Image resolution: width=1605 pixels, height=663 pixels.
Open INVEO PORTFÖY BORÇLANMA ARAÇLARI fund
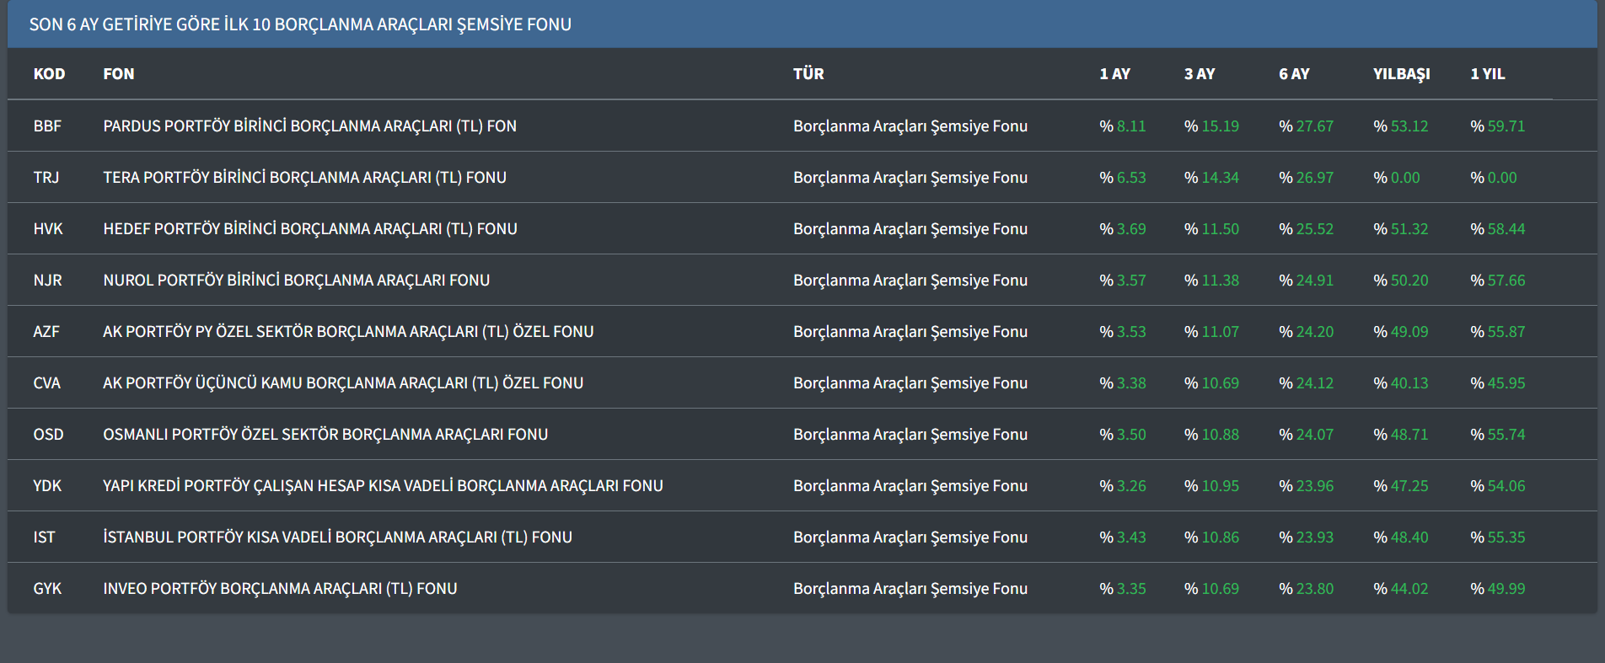click(x=280, y=589)
